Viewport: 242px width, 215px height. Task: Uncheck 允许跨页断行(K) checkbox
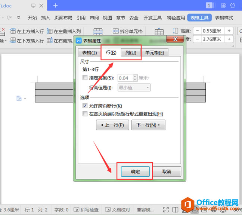(x=85, y=106)
